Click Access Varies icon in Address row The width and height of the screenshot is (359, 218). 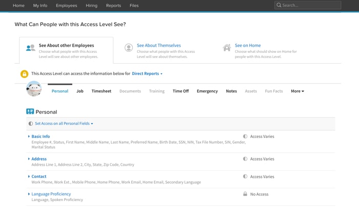point(245,159)
